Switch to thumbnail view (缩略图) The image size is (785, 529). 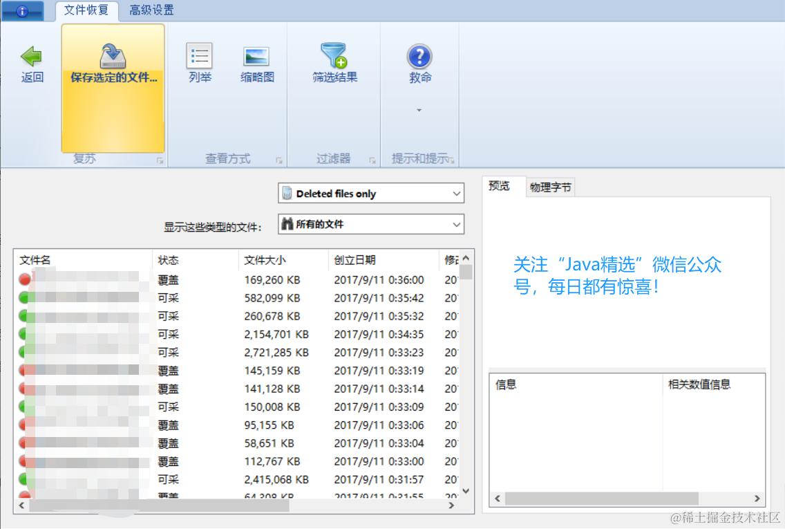pos(257,64)
